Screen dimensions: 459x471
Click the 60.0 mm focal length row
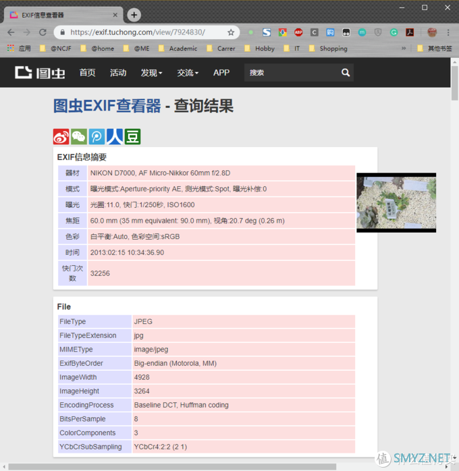[207, 221]
